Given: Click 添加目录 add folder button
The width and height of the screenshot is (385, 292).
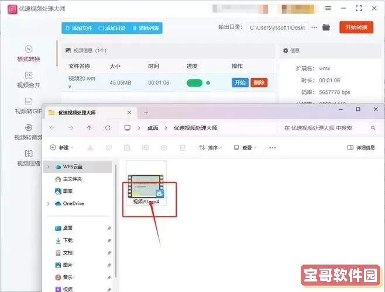Looking at the screenshot, I should tap(112, 28).
